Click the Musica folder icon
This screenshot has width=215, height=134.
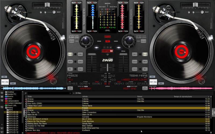pos(6,96)
